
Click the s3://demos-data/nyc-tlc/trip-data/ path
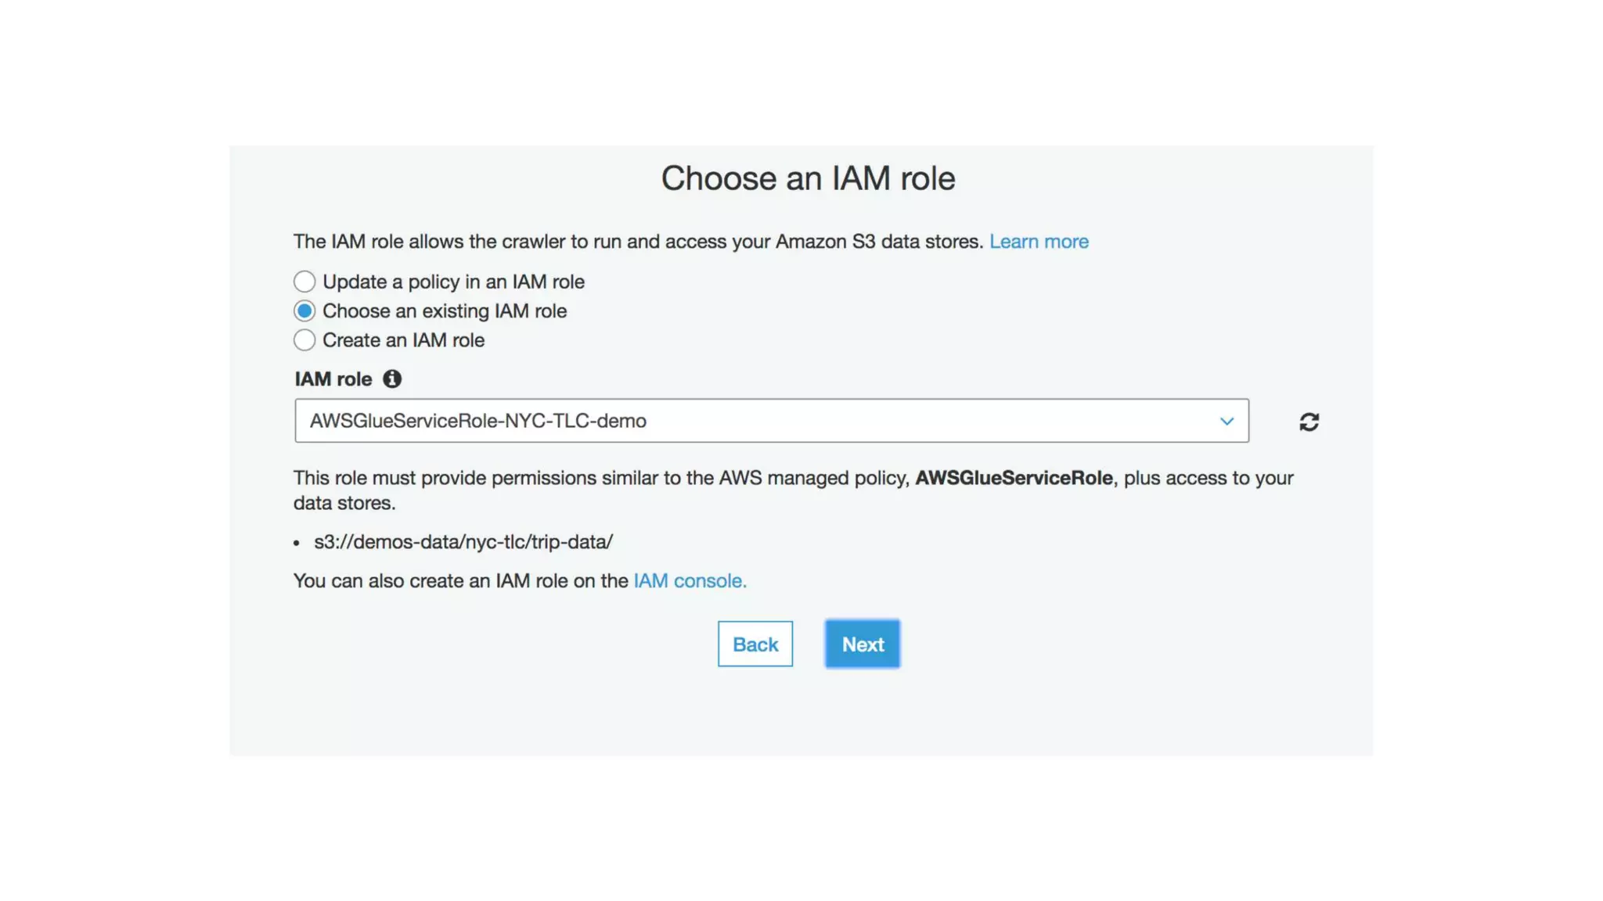[x=463, y=542]
